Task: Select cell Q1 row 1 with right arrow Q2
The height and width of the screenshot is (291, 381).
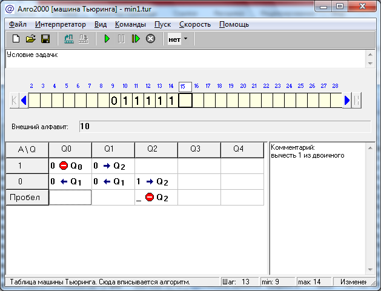Action: 113,166
